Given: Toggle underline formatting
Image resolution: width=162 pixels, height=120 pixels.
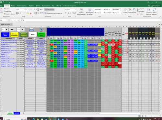Looking at the screenshot, I should [x=20, y=13].
